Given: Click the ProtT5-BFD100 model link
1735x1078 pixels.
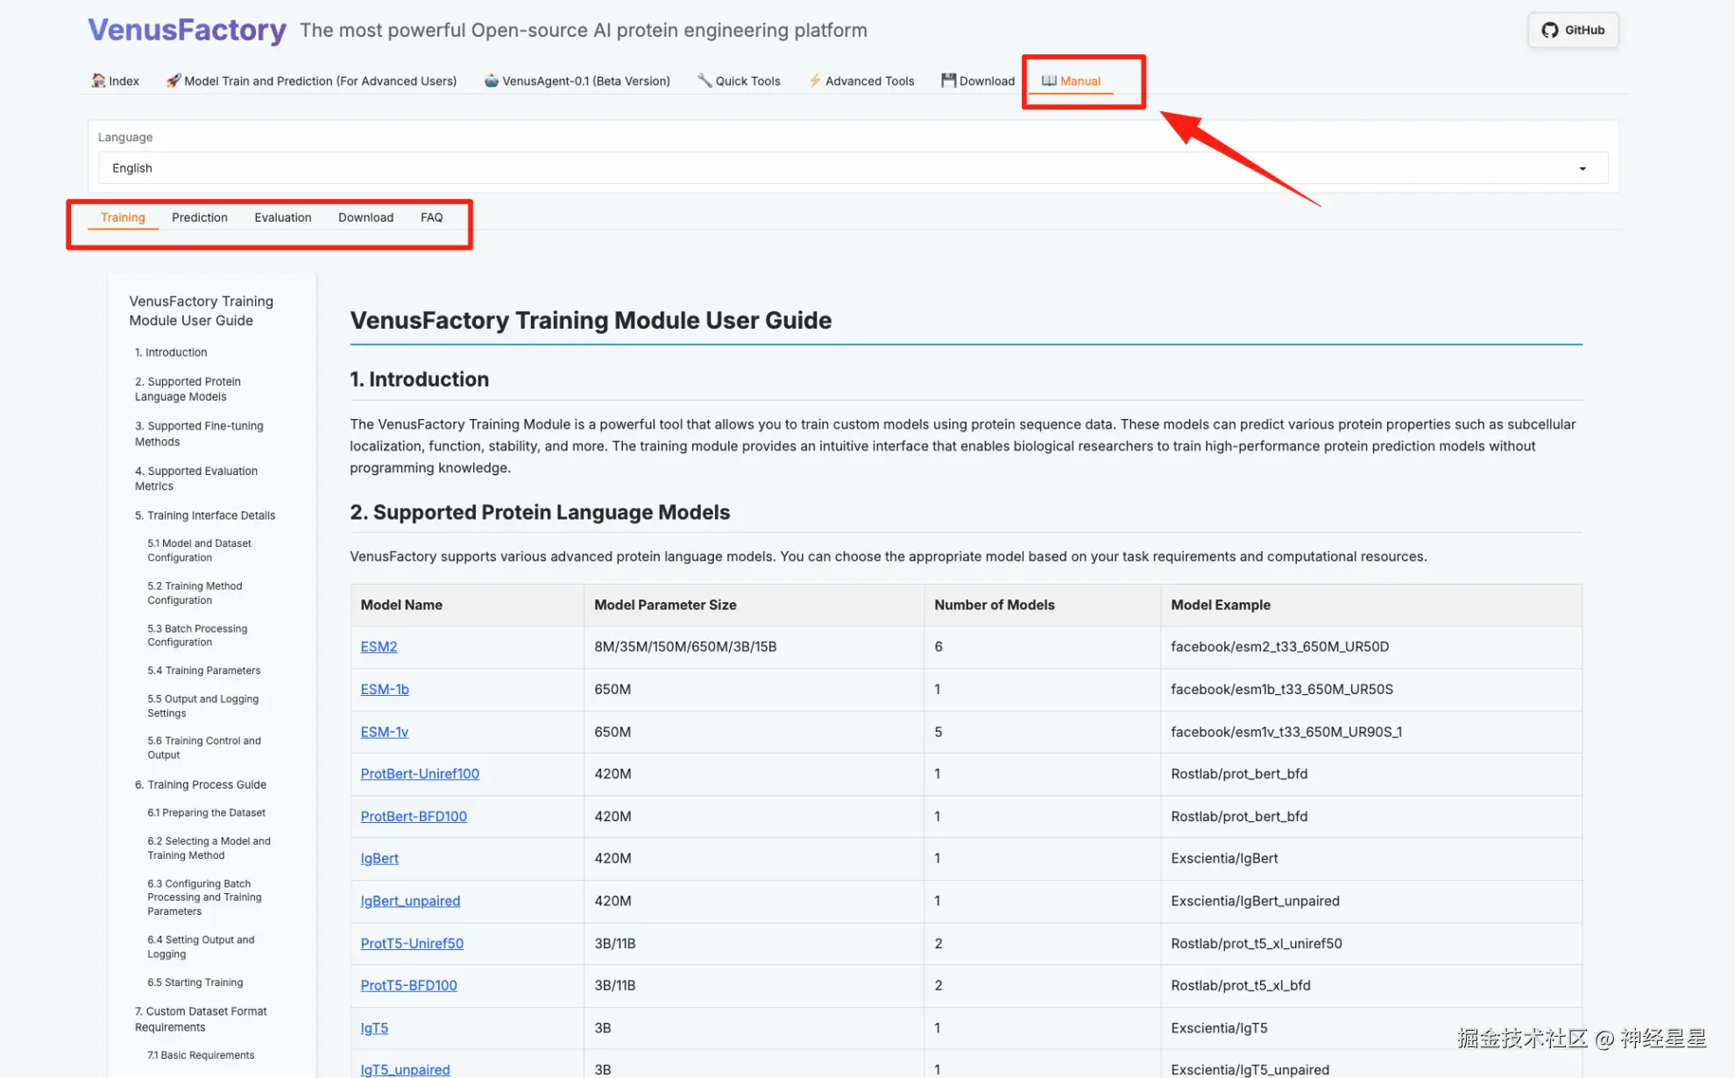Looking at the screenshot, I should coord(408,985).
